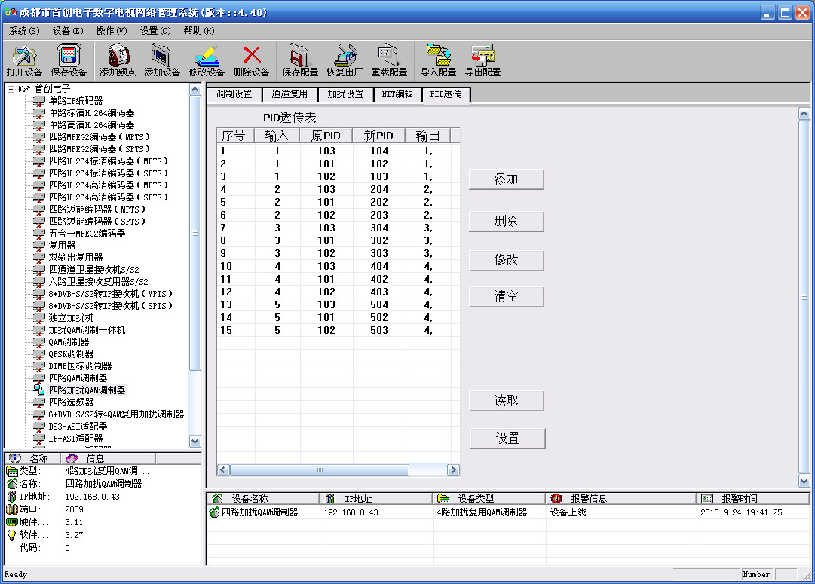Click the 添加 button
This screenshot has width=815, height=584.
[506, 179]
